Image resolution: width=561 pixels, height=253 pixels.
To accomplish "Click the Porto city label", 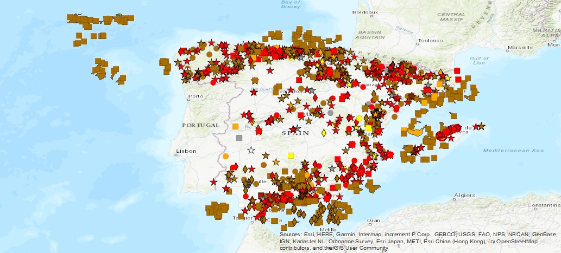I will click(x=195, y=96).
